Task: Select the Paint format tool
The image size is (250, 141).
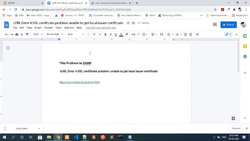Action: pos(27,34)
